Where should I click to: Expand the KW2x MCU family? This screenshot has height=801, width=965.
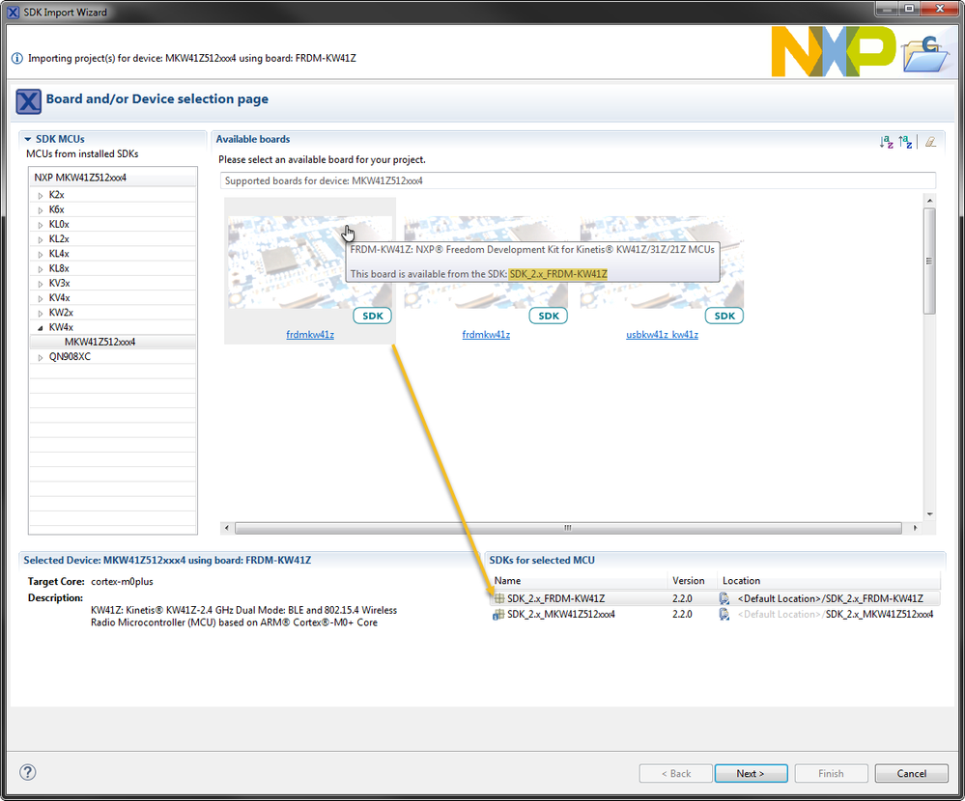click(41, 314)
